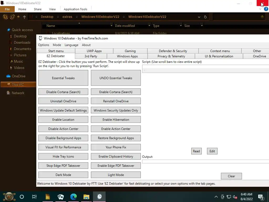This screenshot has height=202, width=269.
Task: Open the Language menu
Action: [71, 45]
